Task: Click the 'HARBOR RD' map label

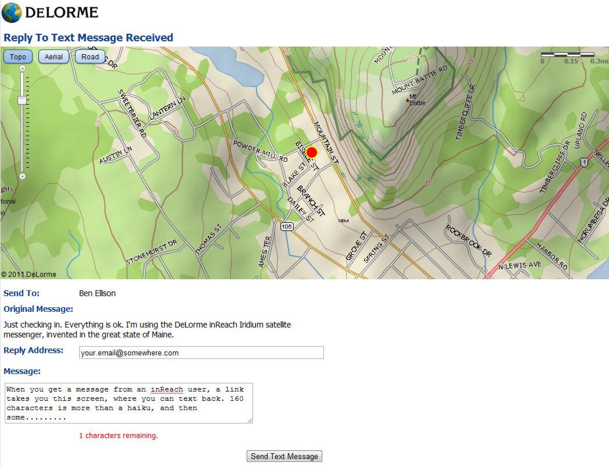Action: coord(551,256)
